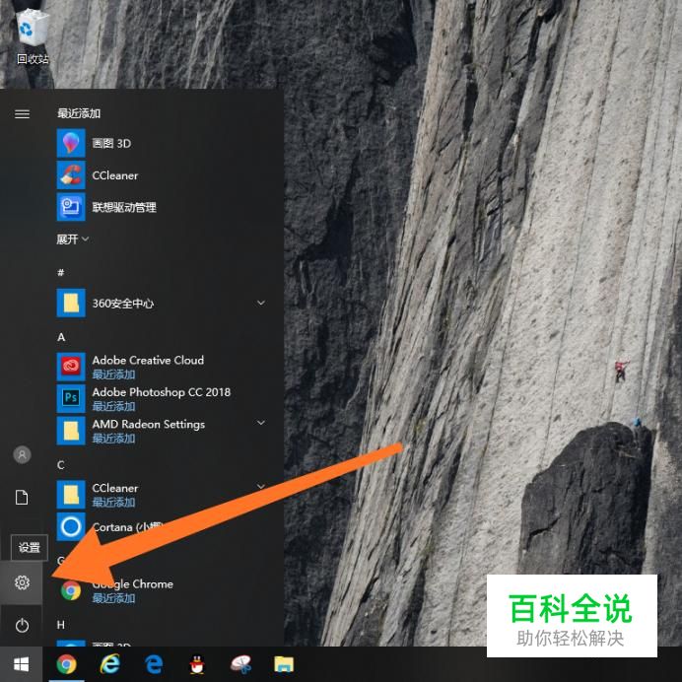The height and width of the screenshot is (682, 682).
Task: Open the Recycle Bin desktop icon
Action: click(33, 37)
